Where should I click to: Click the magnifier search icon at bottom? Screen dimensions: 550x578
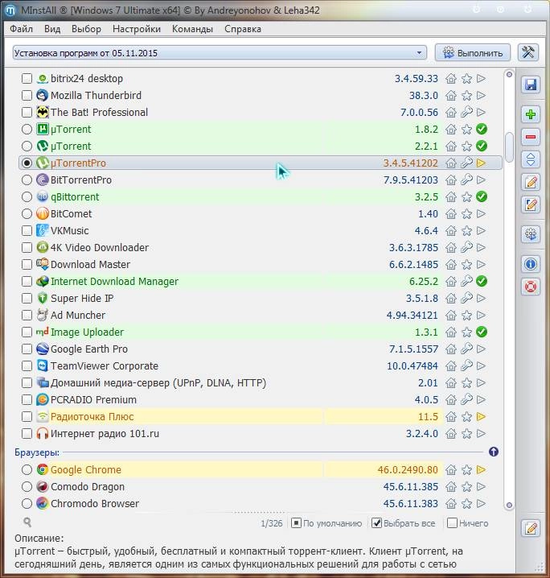(x=27, y=522)
